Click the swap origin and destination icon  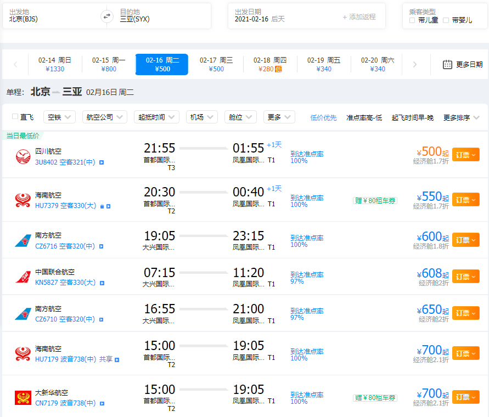point(107,16)
